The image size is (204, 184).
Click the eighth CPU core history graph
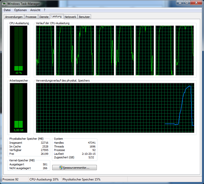[185, 50]
